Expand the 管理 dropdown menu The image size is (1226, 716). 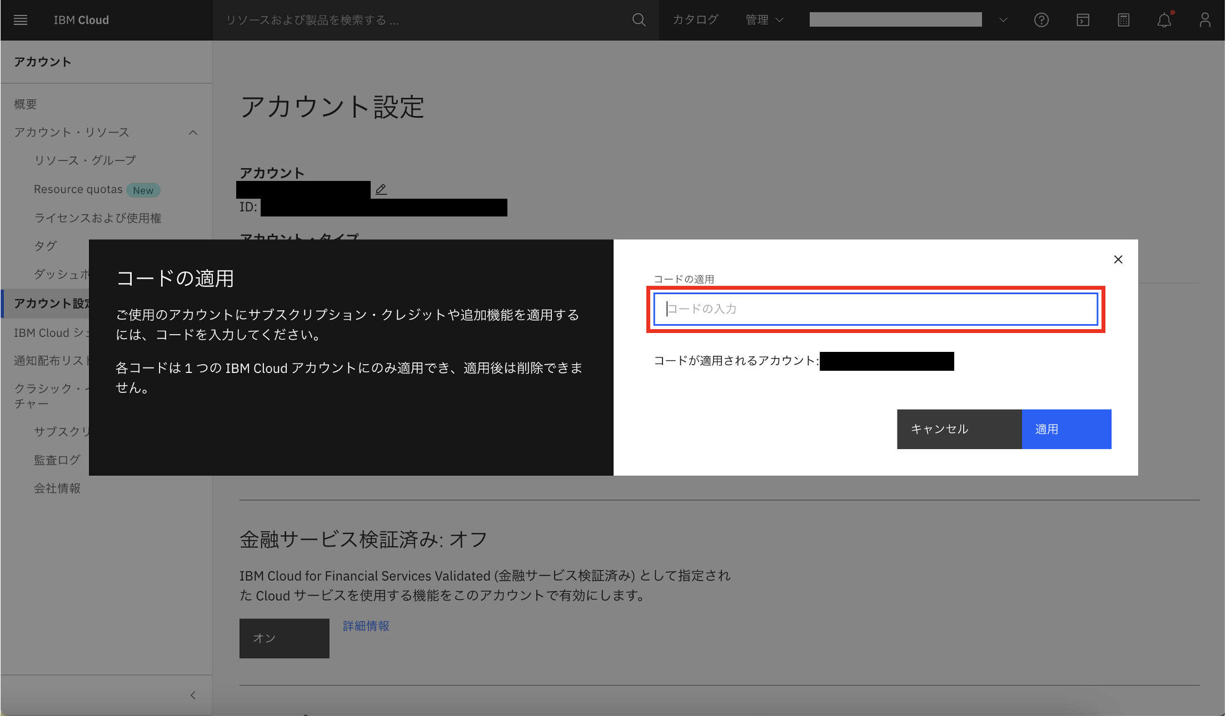(764, 20)
